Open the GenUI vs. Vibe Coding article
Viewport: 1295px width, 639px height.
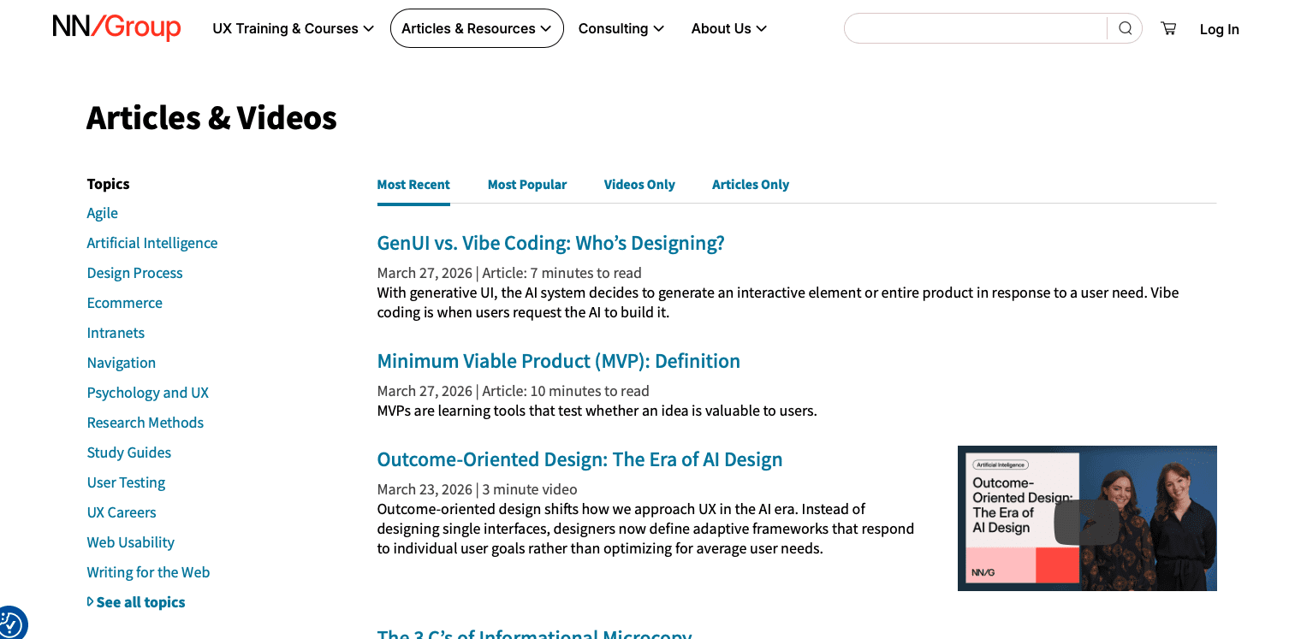[550, 242]
